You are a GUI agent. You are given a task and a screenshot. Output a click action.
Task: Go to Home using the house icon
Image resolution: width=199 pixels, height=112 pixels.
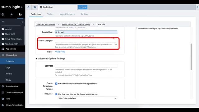pos(28,7)
